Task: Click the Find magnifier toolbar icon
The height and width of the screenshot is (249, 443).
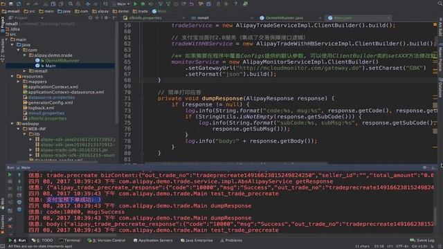Action: point(71,4)
